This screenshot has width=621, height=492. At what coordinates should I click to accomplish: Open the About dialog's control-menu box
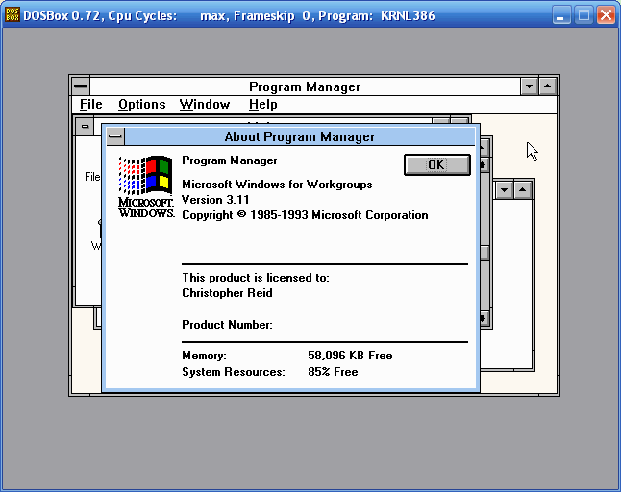pos(114,137)
